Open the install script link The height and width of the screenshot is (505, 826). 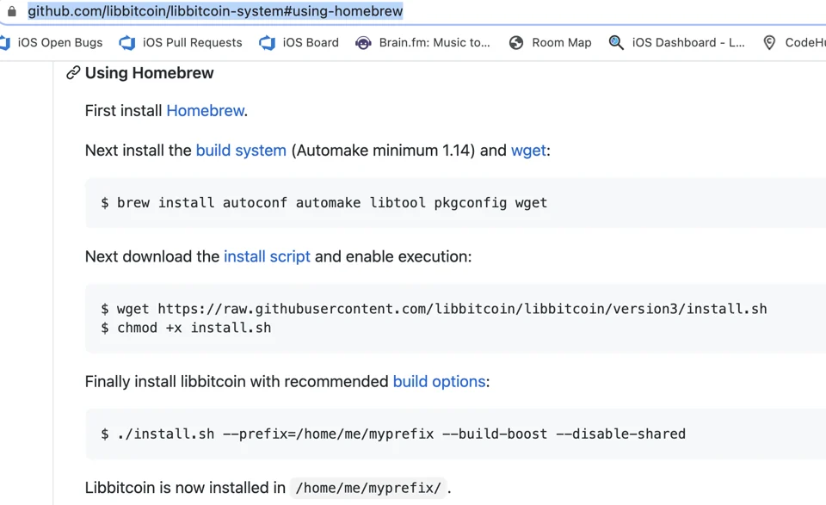(267, 256)
